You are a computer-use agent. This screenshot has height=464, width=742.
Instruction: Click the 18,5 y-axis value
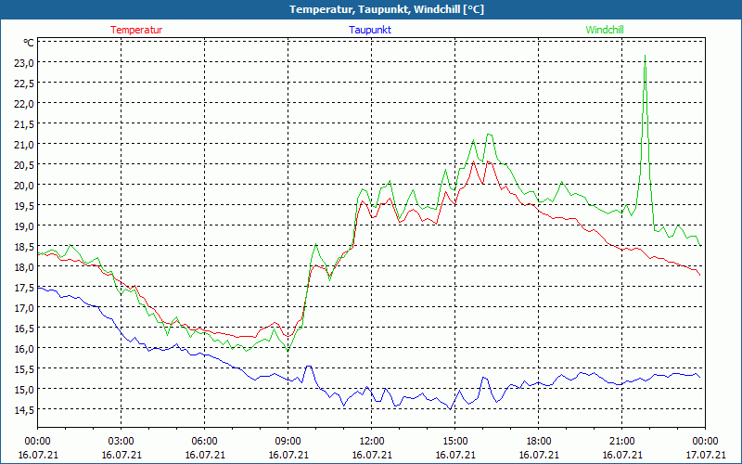[x=24, y=246]
